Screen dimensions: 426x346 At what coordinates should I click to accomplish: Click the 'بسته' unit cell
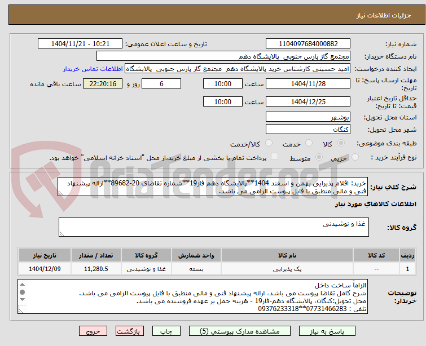coord(196,269)
